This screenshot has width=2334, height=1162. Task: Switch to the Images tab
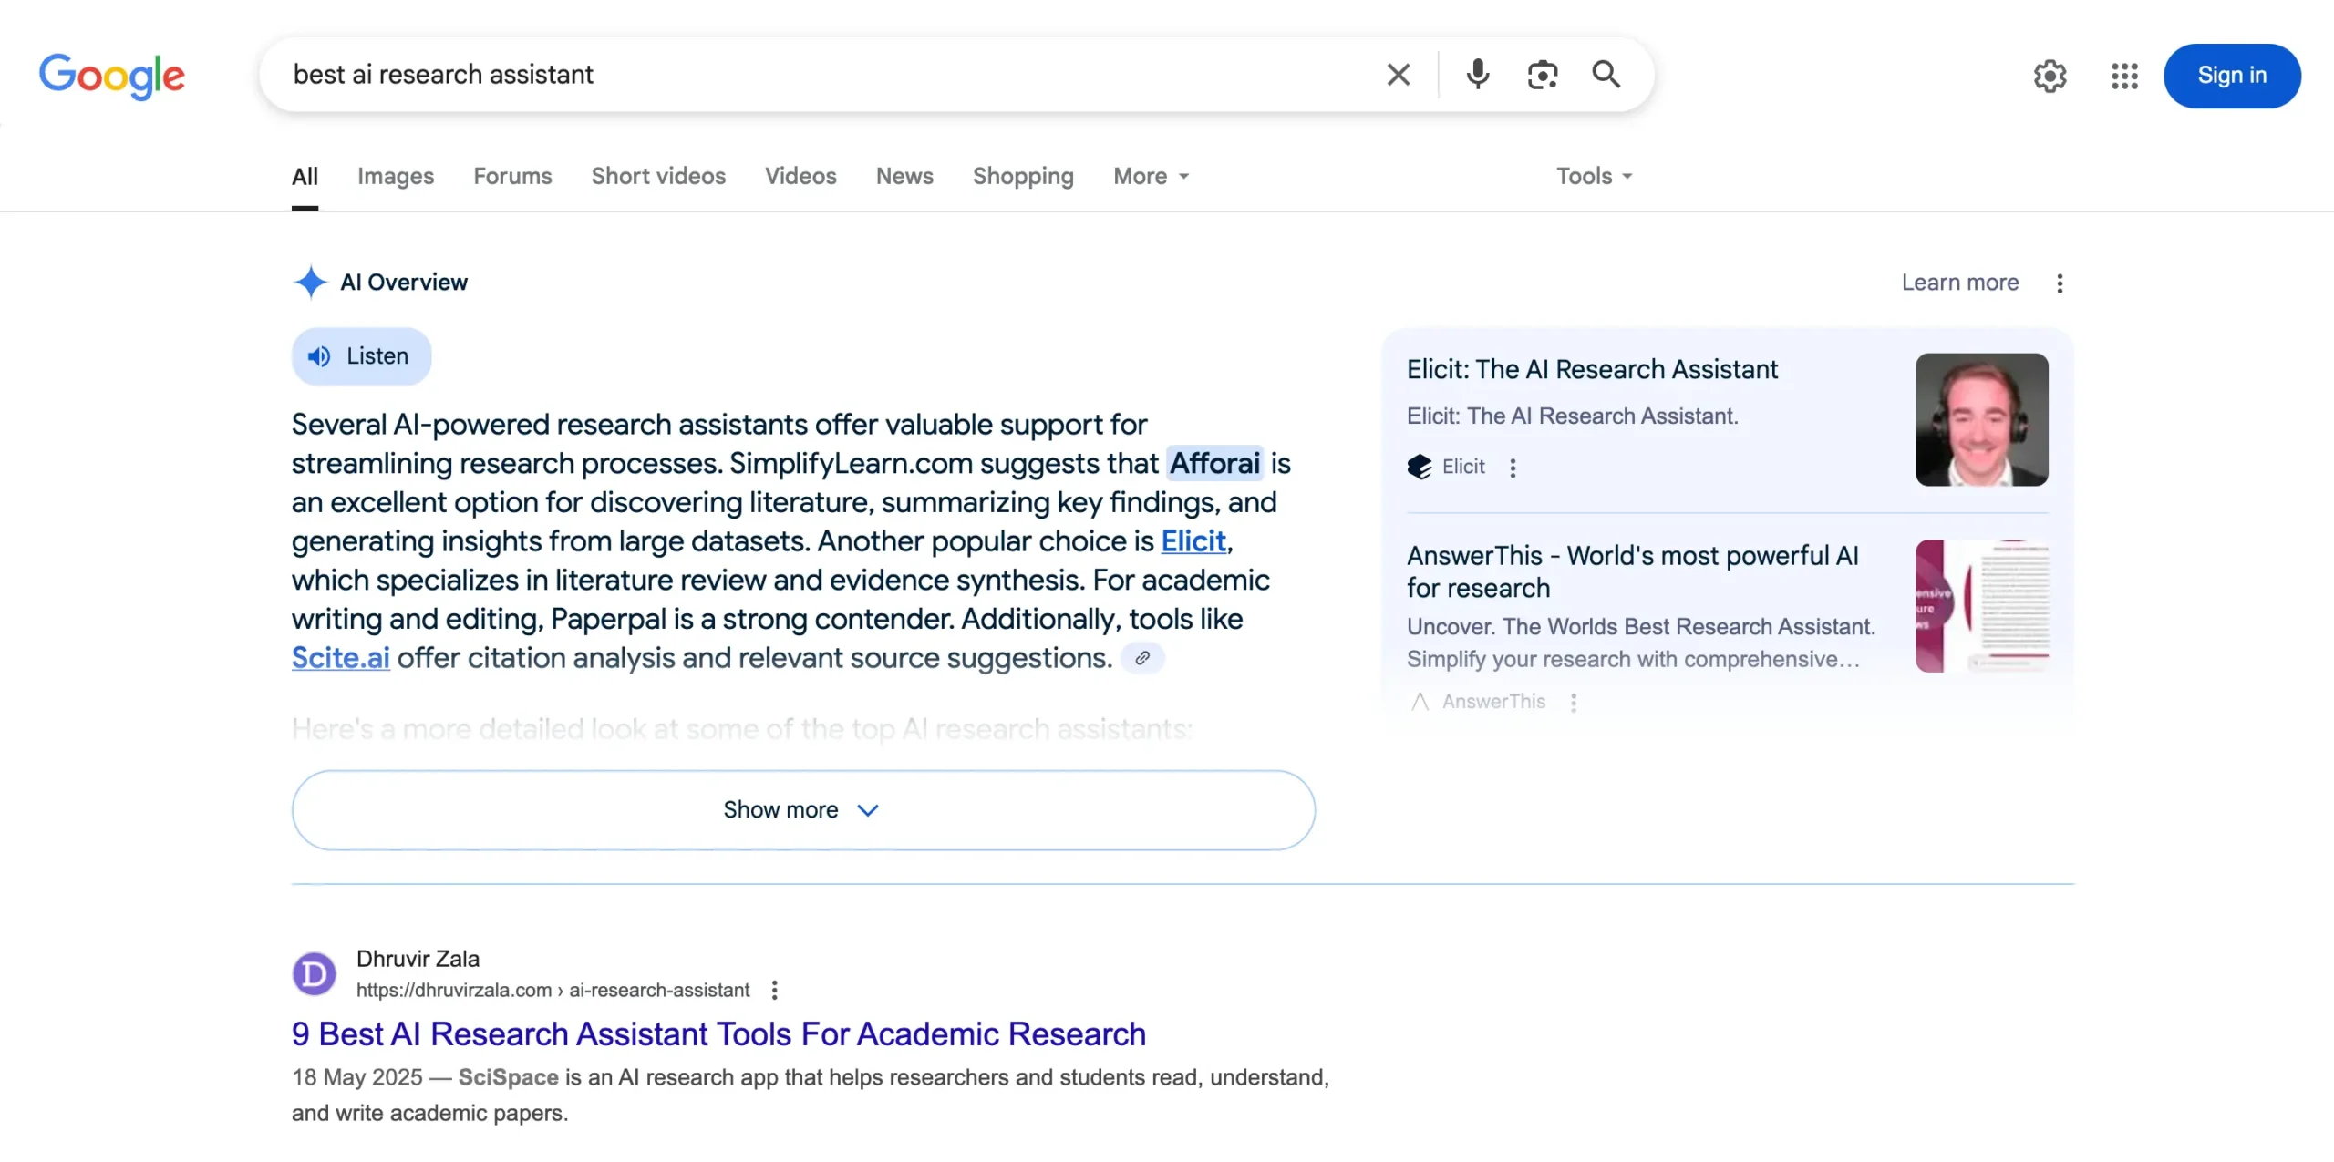396,176
